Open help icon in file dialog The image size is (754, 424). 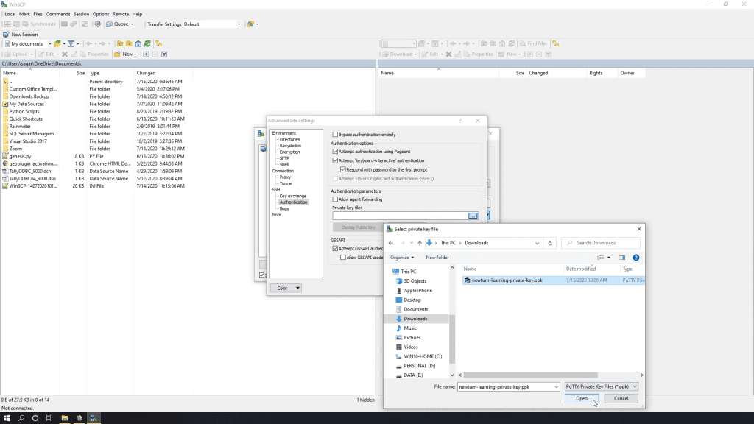coord(636,258)
